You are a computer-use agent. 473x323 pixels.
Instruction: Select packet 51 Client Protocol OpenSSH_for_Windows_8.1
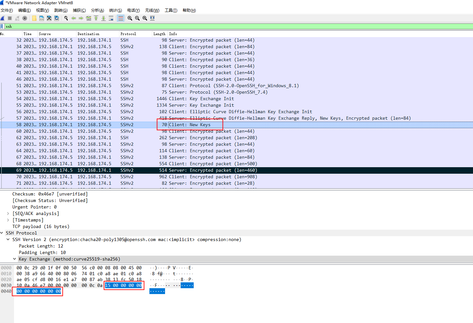[236, 86]
